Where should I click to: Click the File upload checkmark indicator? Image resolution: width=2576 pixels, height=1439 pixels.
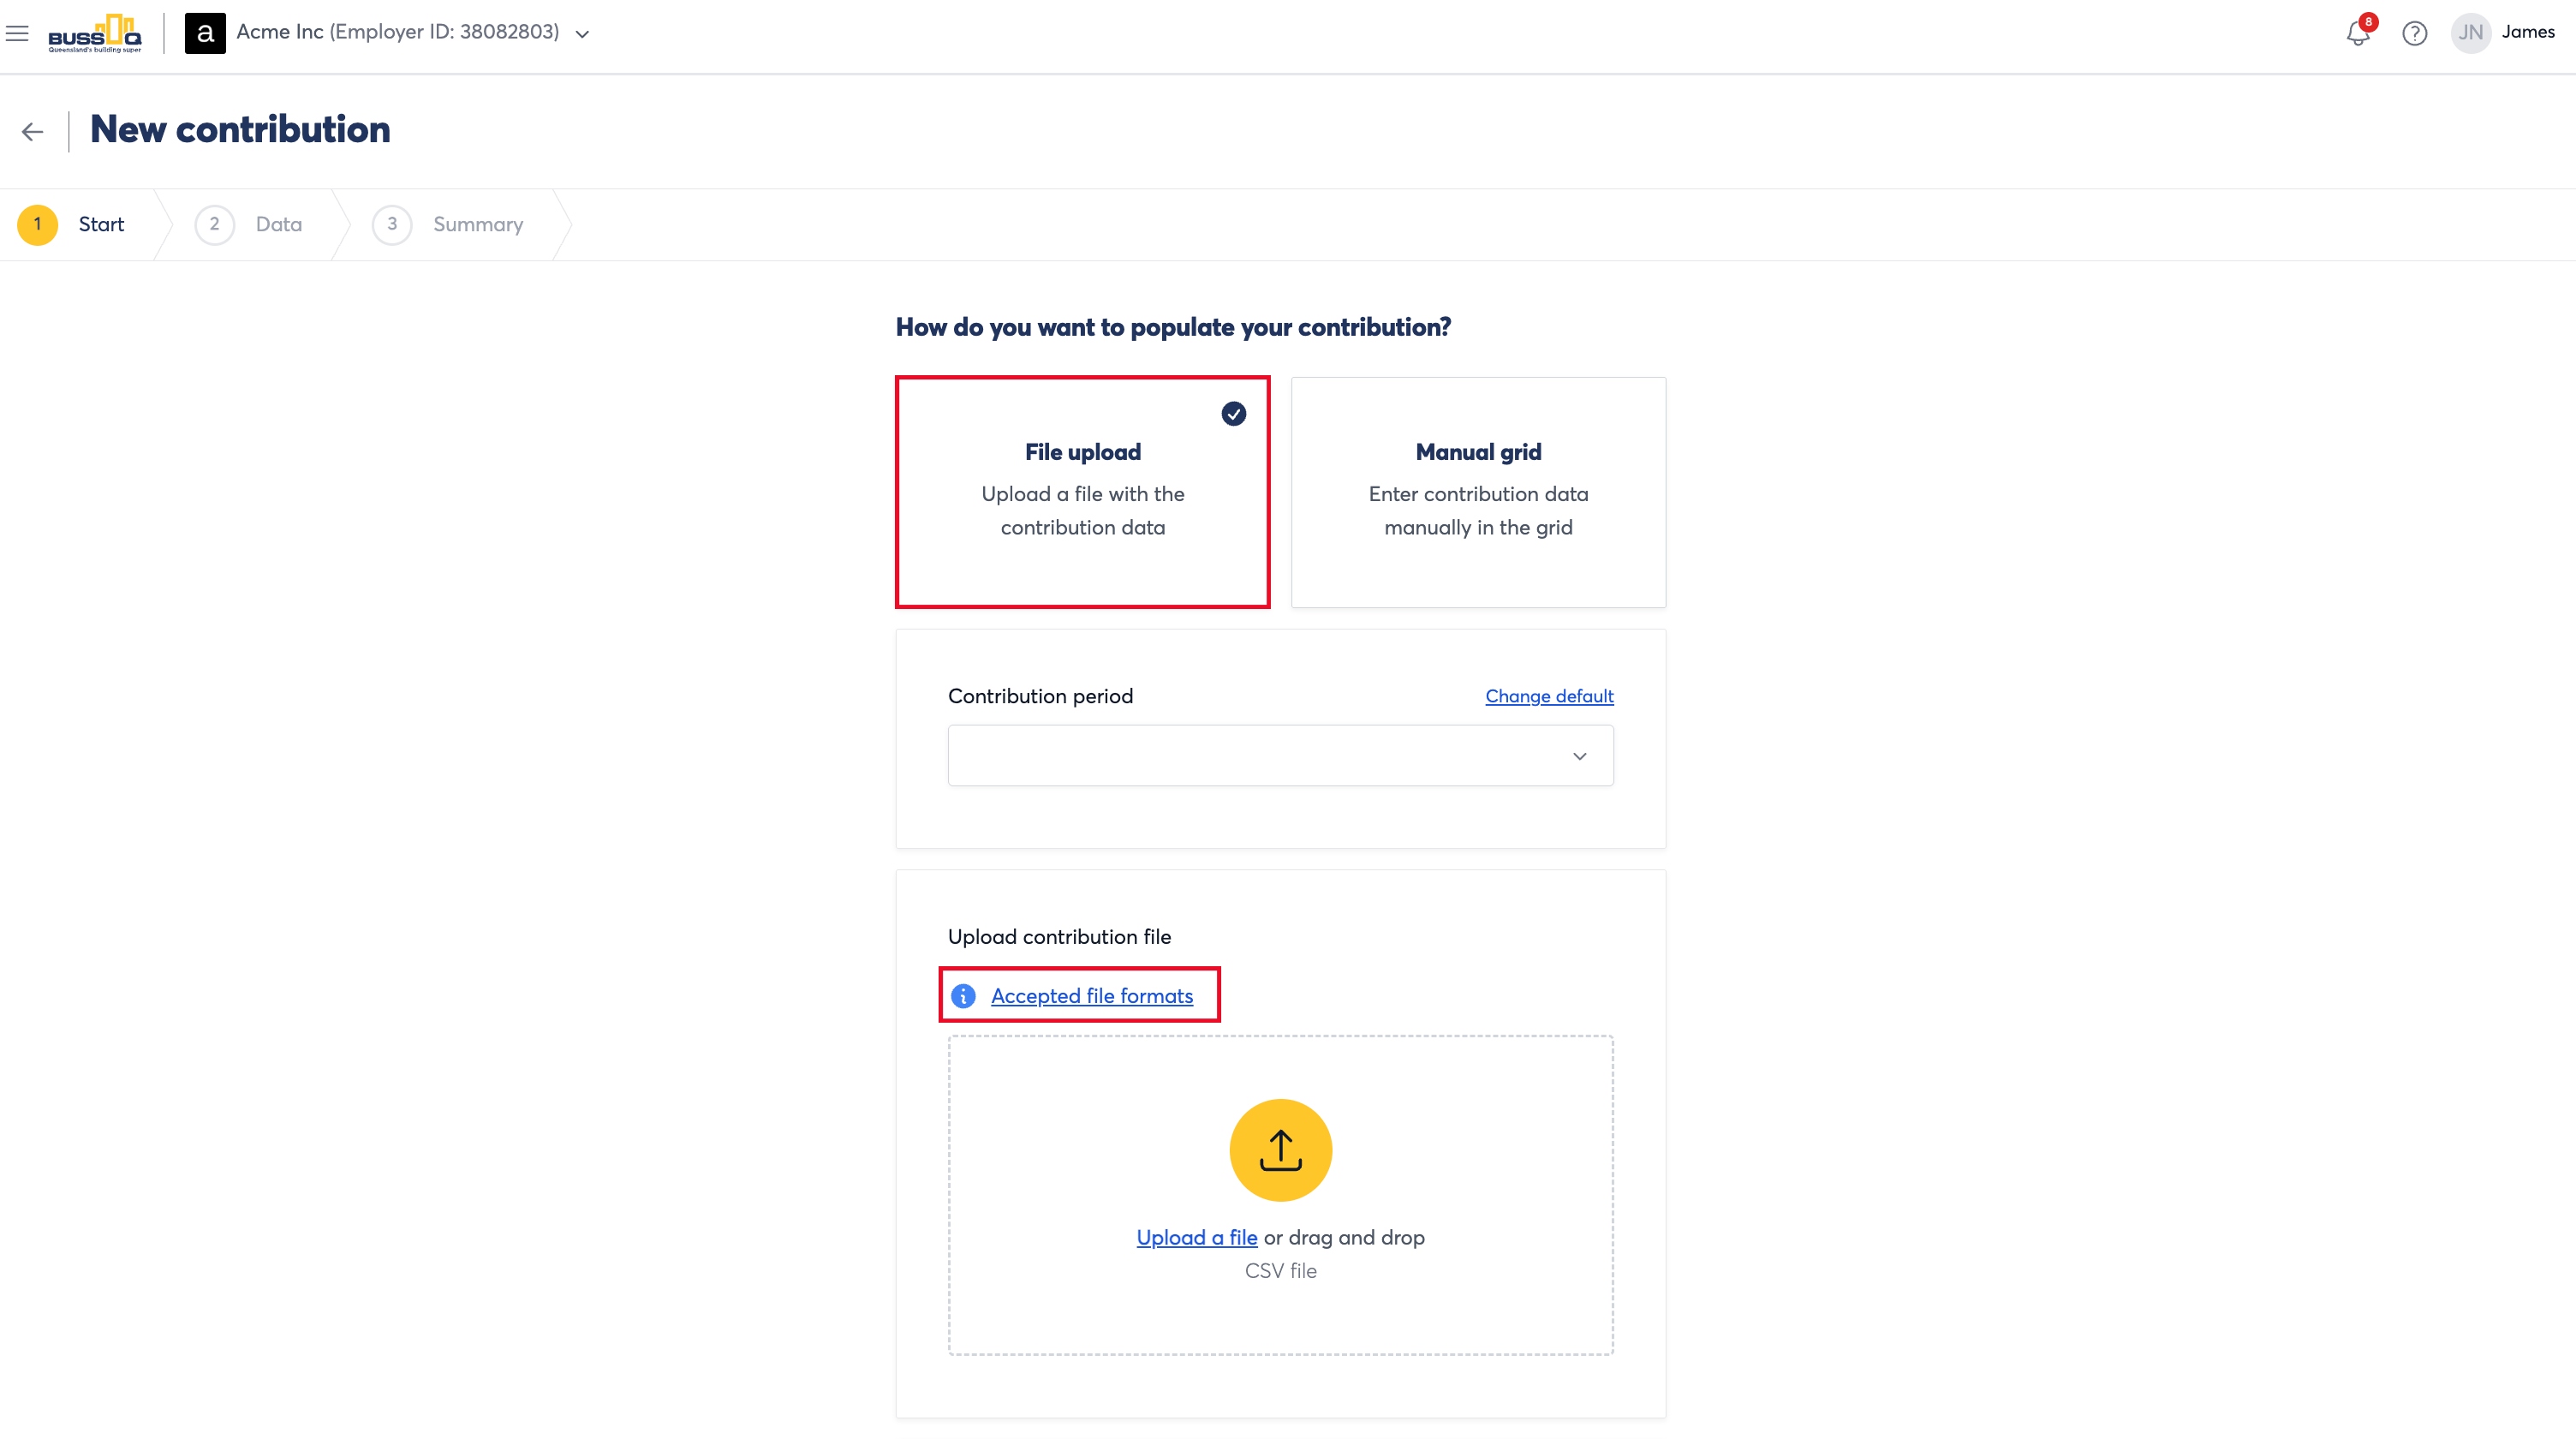[x=1234, y=414]
